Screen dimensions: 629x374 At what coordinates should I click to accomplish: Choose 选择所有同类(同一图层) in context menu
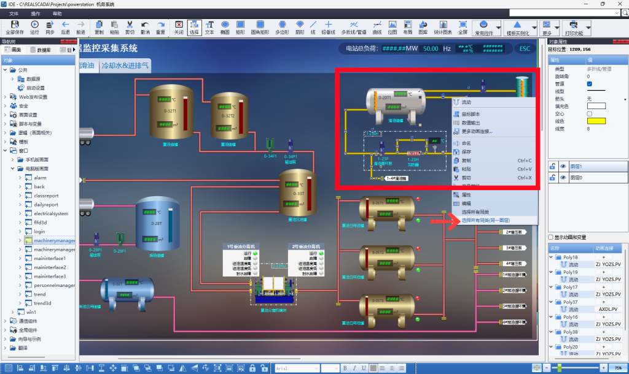486,220
